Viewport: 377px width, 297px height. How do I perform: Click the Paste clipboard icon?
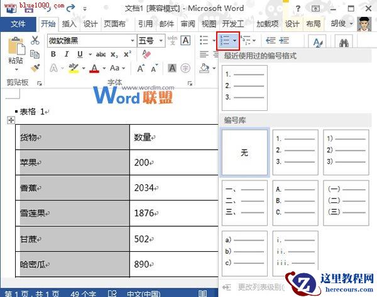tap(16, 46)
